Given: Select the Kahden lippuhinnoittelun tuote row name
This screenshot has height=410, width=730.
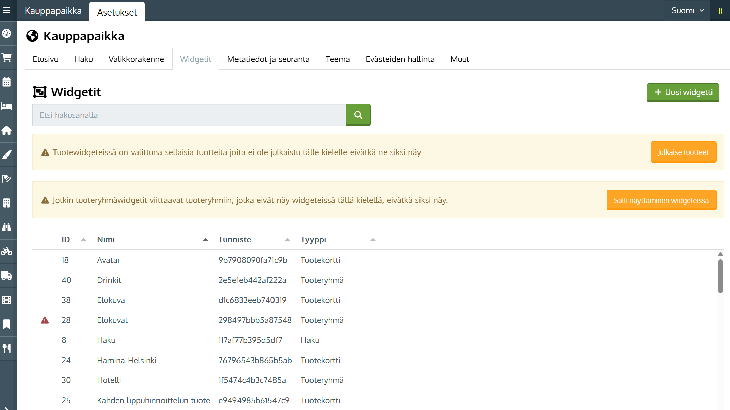Looking at the screenshot, I should (x=153, y=400).
